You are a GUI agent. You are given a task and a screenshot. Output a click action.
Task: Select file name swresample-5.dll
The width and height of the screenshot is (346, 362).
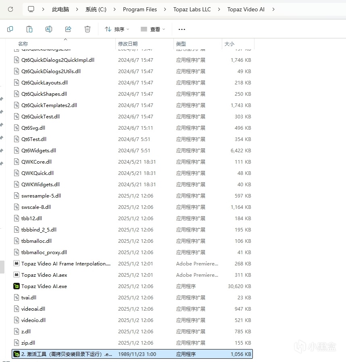41,196
